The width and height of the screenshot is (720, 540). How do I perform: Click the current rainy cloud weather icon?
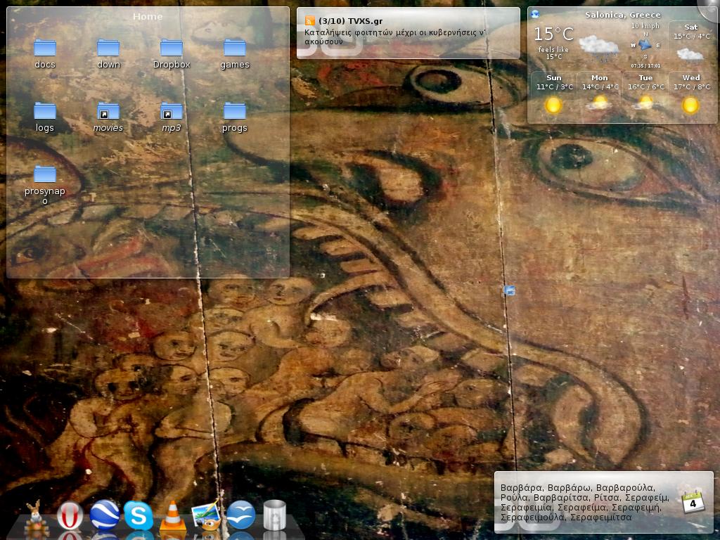click(599, 47)
